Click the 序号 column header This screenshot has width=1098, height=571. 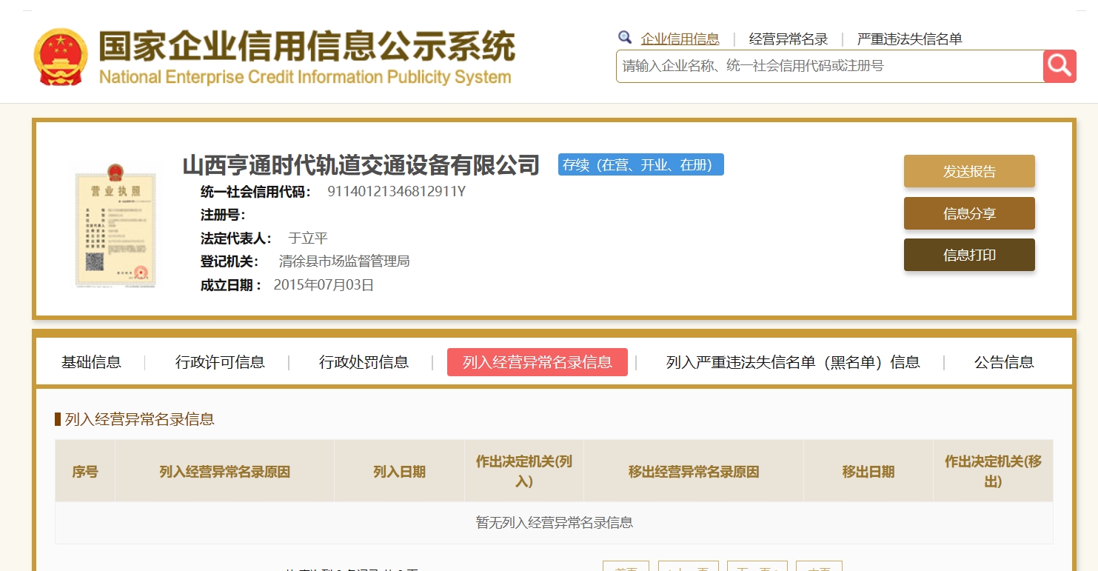click(x=85, y=472)
